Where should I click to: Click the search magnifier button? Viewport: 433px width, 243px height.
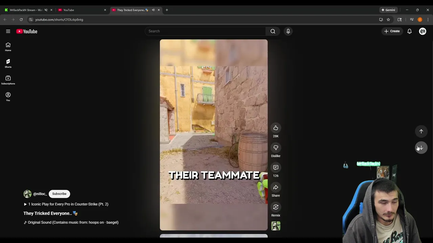pos(273,31)
